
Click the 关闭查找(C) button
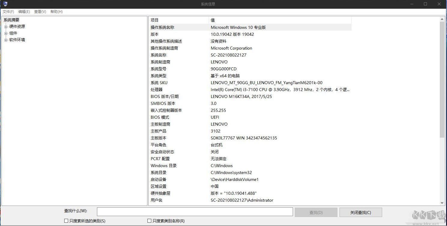point(361,212)
